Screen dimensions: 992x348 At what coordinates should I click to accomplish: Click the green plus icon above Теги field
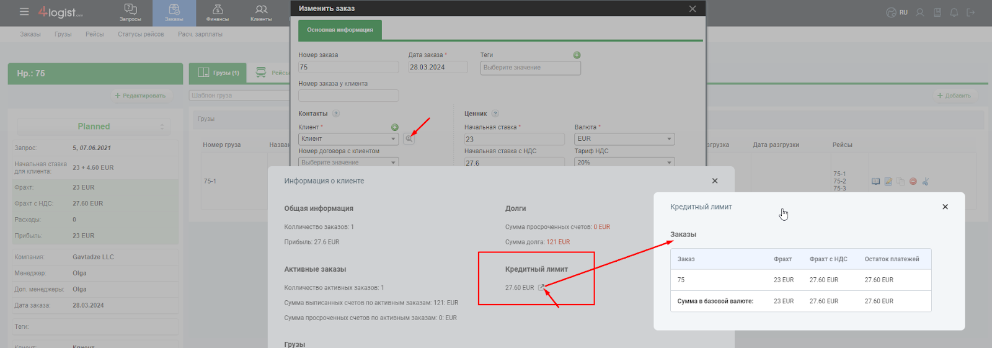(x=577, y=55)
